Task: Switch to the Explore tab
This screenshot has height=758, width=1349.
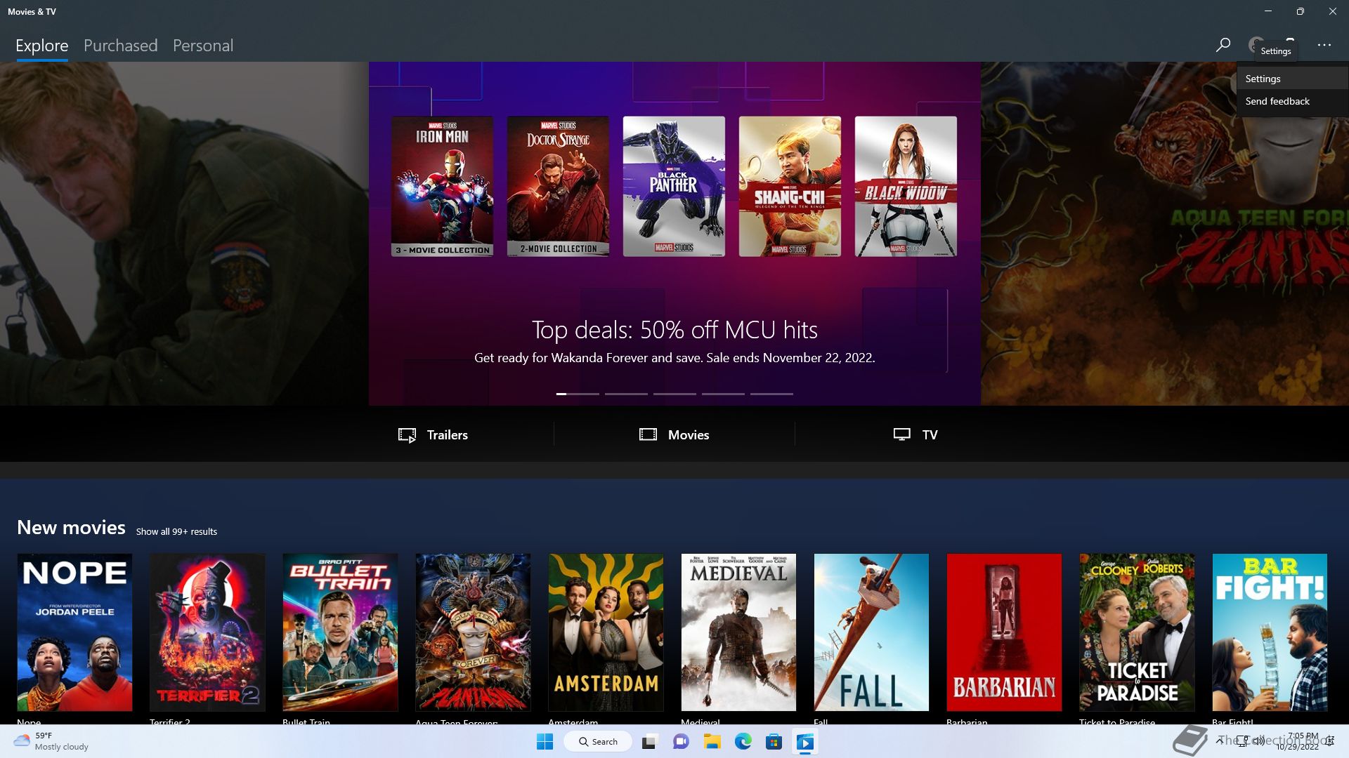Action: click(42, 46)
